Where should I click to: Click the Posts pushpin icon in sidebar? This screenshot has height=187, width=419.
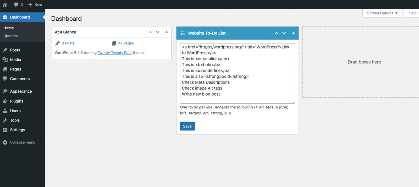point(5,50)
